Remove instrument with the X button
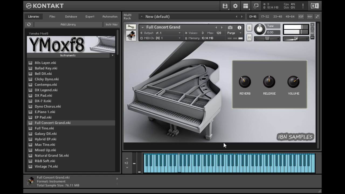The image size is (345, 194). [x=312, y=25]
